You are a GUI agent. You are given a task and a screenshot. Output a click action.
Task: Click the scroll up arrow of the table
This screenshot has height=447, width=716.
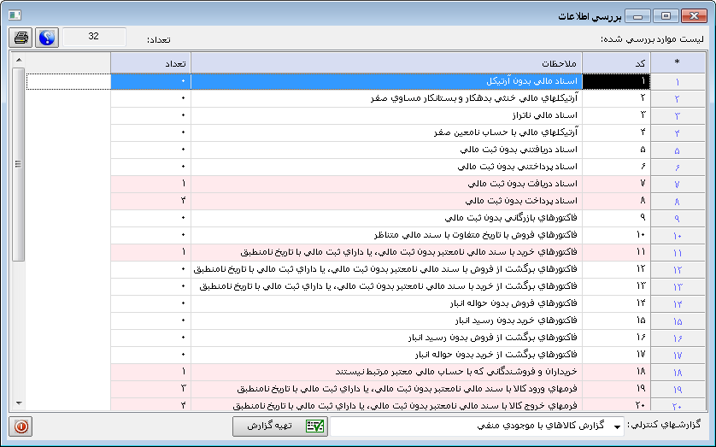[x=18, y=60]
